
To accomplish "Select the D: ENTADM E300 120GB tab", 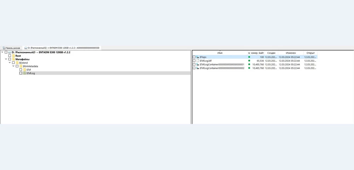I will 62,48.
